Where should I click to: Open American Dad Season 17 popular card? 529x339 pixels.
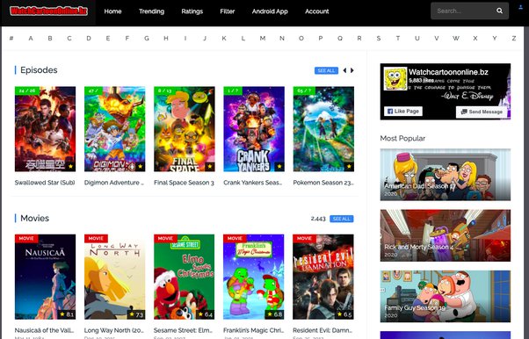tap(446, 175)
